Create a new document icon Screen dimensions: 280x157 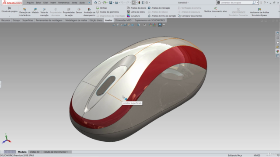point(99,3)
